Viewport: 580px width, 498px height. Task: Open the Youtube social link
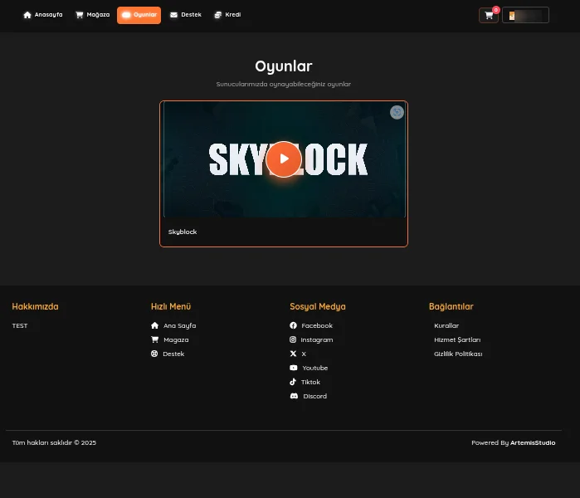(315, 368)
